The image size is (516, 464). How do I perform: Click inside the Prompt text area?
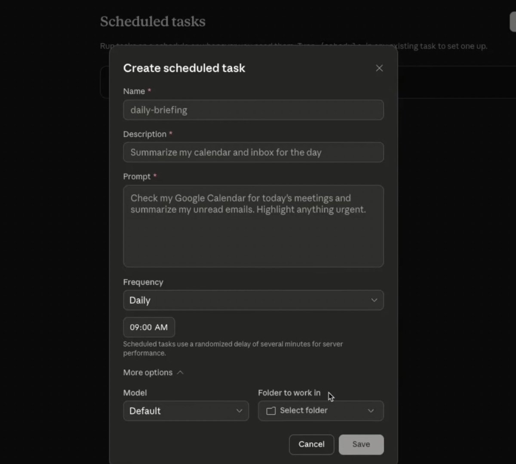[x=253, y=226]
